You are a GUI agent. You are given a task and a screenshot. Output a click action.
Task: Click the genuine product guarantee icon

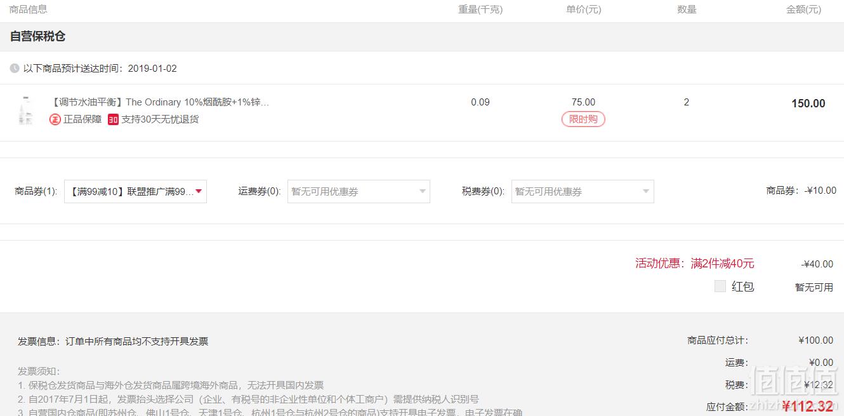pos(55,119)
